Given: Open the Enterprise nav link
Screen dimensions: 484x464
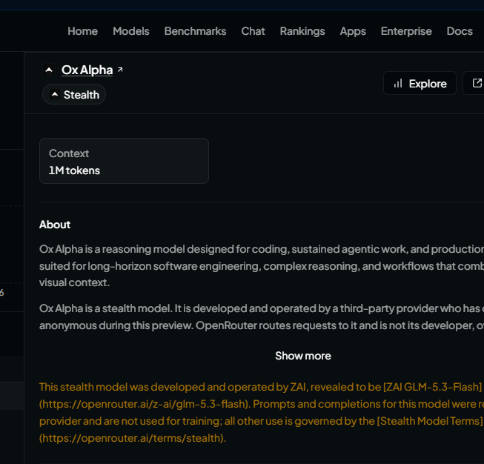Looking at the screenshot, I should click(406, 31).
